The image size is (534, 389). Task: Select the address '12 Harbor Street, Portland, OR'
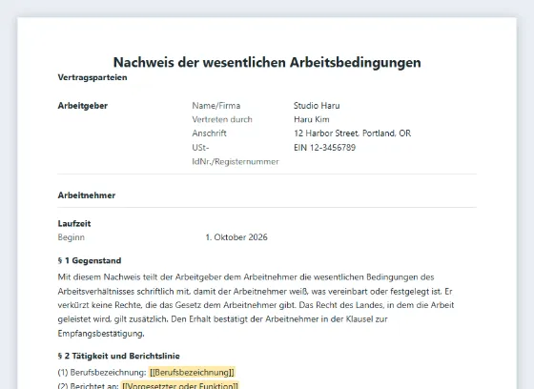[x=353, y=133]
